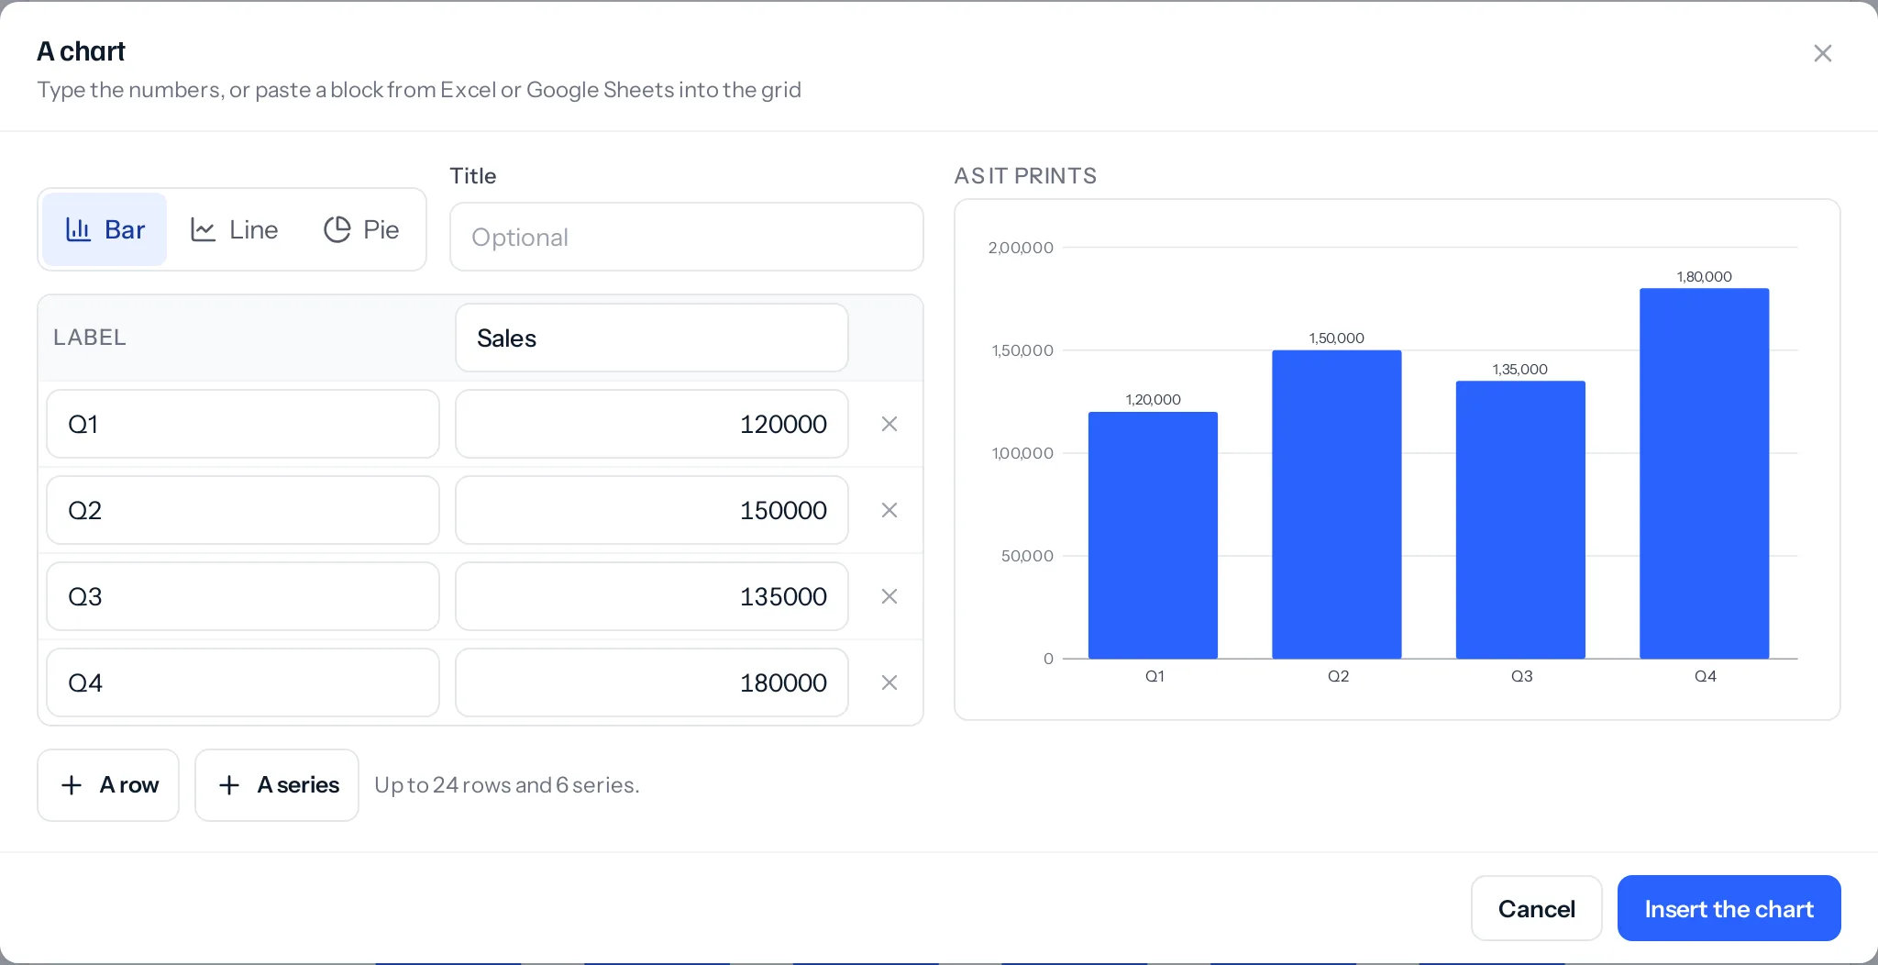Insert the chart
This screenshot has width=1878, height=965.
1729,908
